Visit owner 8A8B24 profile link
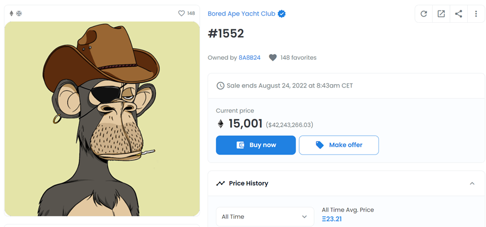The height and width of the screenshot is (227, 486). [x=250, y=58]
